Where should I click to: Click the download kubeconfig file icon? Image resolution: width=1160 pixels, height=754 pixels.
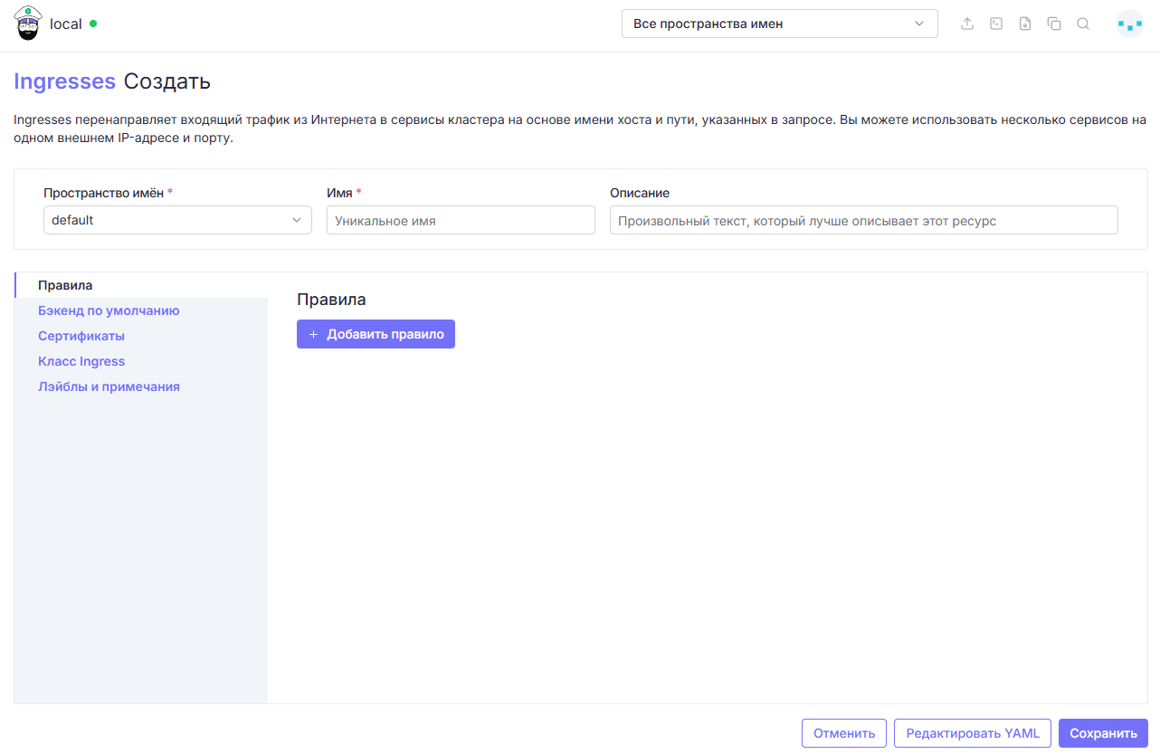coord(1025,24)
